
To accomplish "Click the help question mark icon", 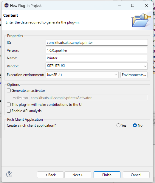I will click(9, 175).
